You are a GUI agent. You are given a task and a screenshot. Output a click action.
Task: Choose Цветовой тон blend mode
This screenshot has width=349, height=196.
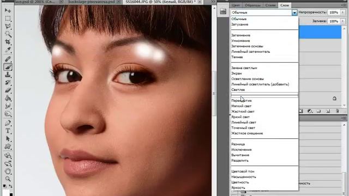click(x=264, y=171)
